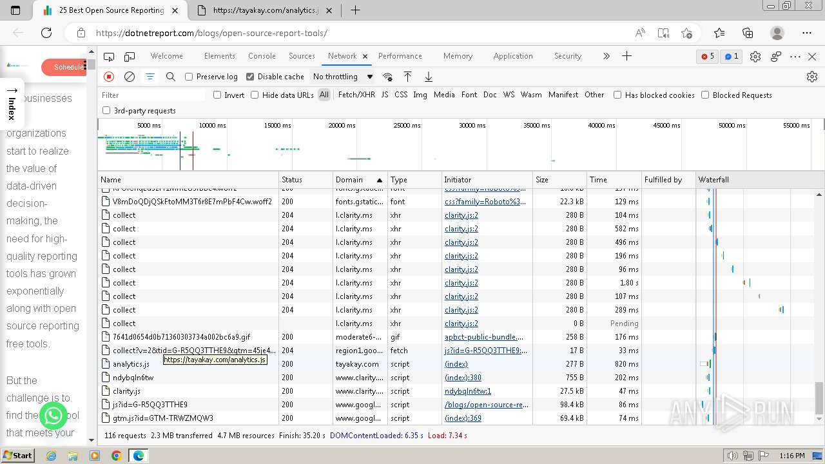Click the errors count badge showing 5
Viewport: 825px width, 464px height.
(x=708, y=57)
